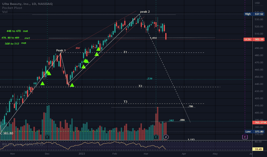Screen dimensions: 267x157
Task: Click the Nov date axis label
Action: click(x=13, y=154)
